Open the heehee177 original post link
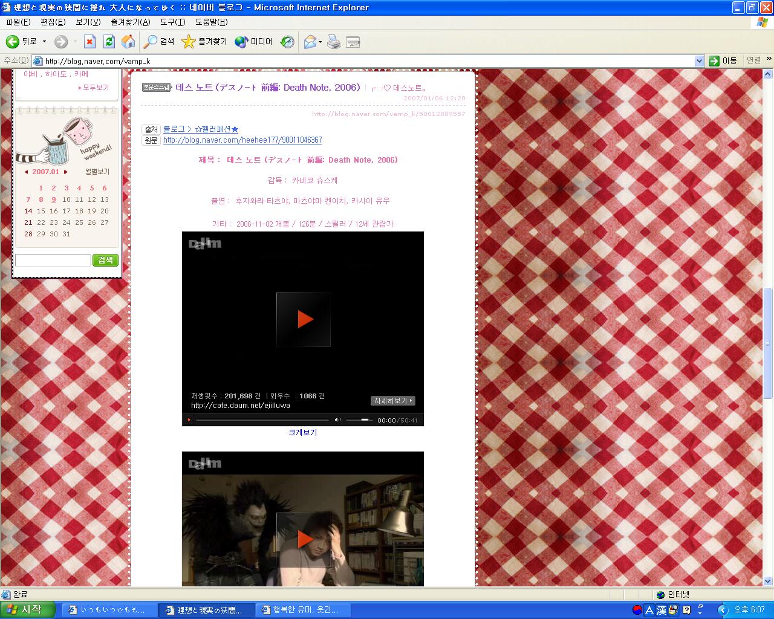 [x=242, y=140]
